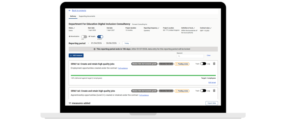Click 100% delivered against target text
Viewport: 289px width, 120px height.
click(86, 78)
